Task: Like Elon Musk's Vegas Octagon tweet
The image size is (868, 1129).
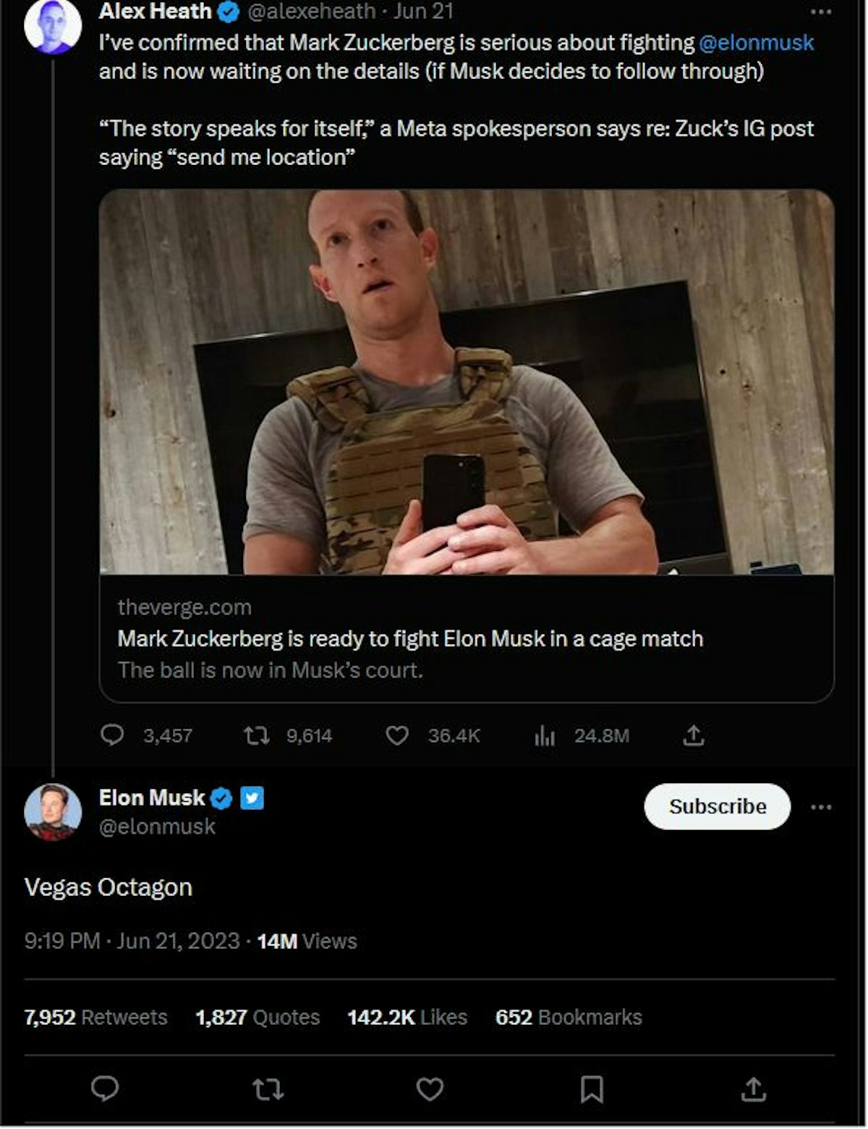Action: 430,1088
